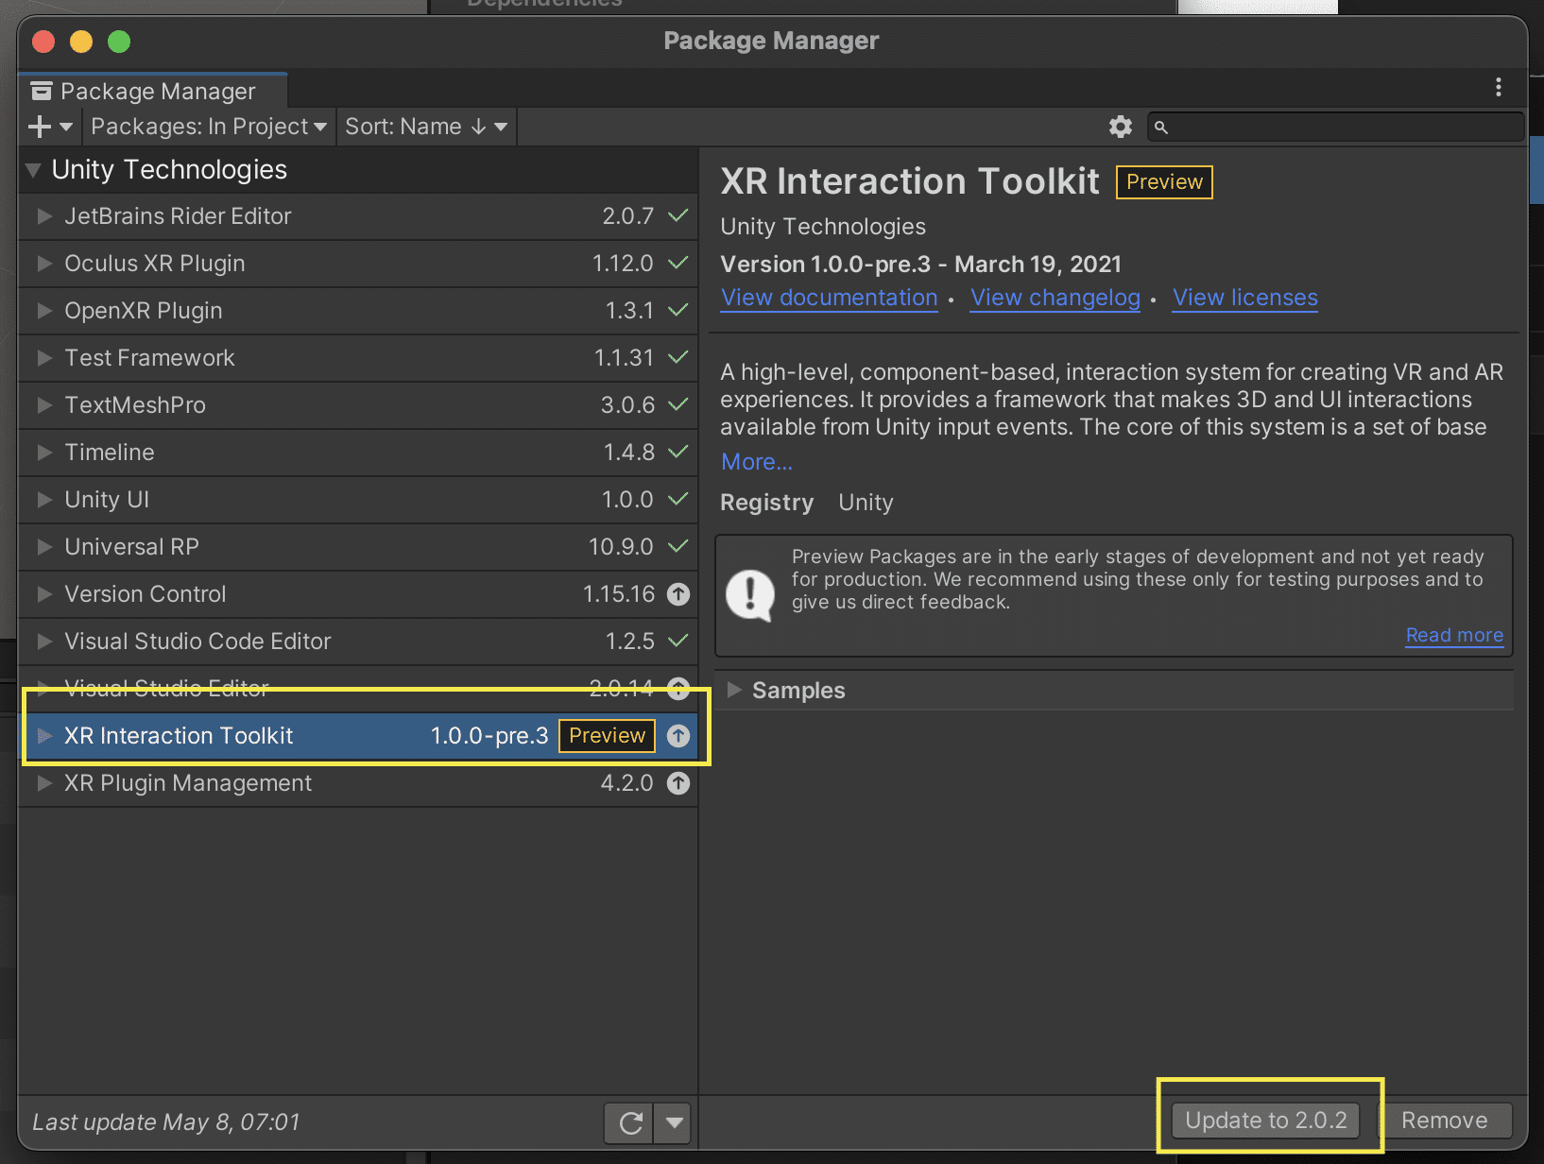Open the add package plus menu
Screen dimensions: 1544x1164
tap(50, 127)
